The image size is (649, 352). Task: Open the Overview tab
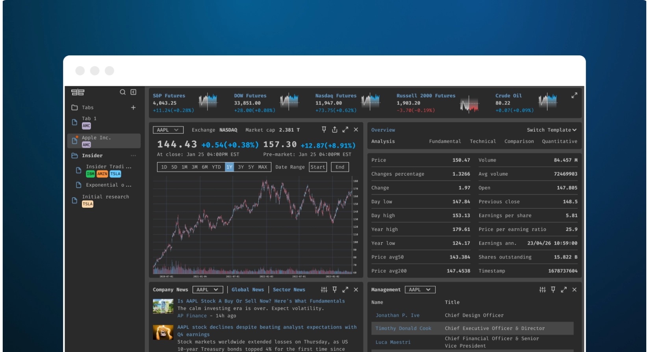[x=383, y=130]
